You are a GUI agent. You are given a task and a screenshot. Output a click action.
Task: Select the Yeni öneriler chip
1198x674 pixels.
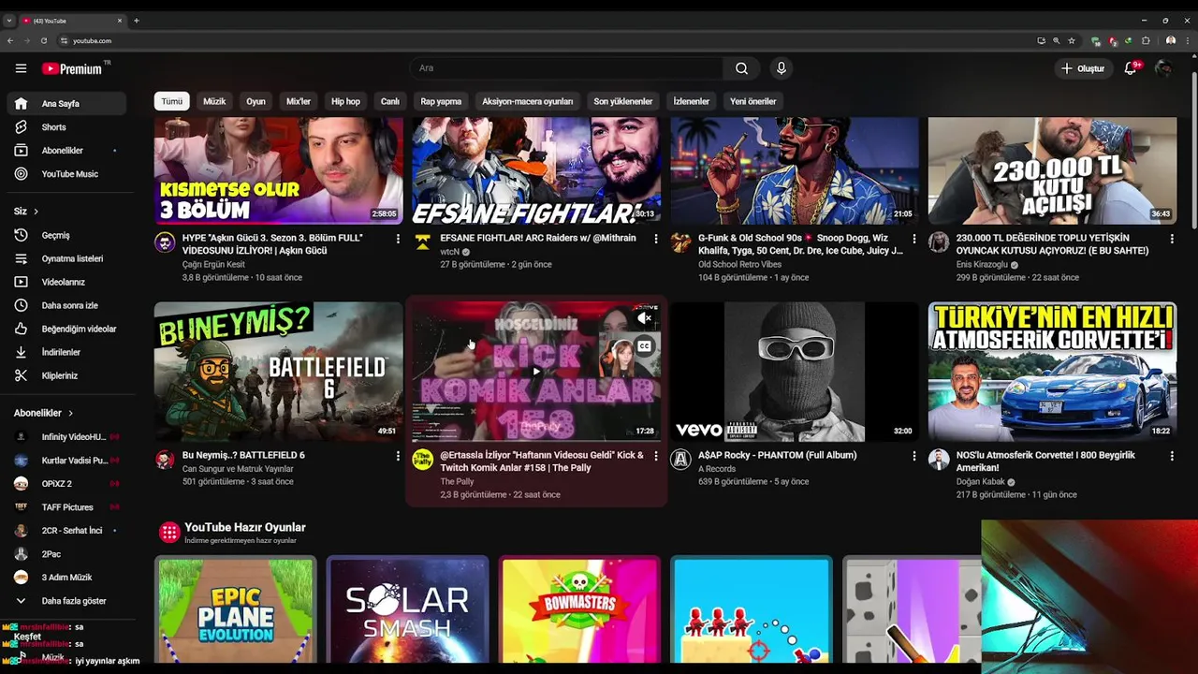point(753,101)
